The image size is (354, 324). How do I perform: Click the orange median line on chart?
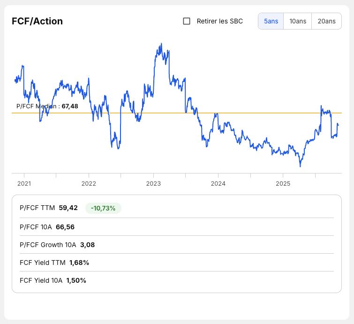pyautogui.click(x=249, y=113)
